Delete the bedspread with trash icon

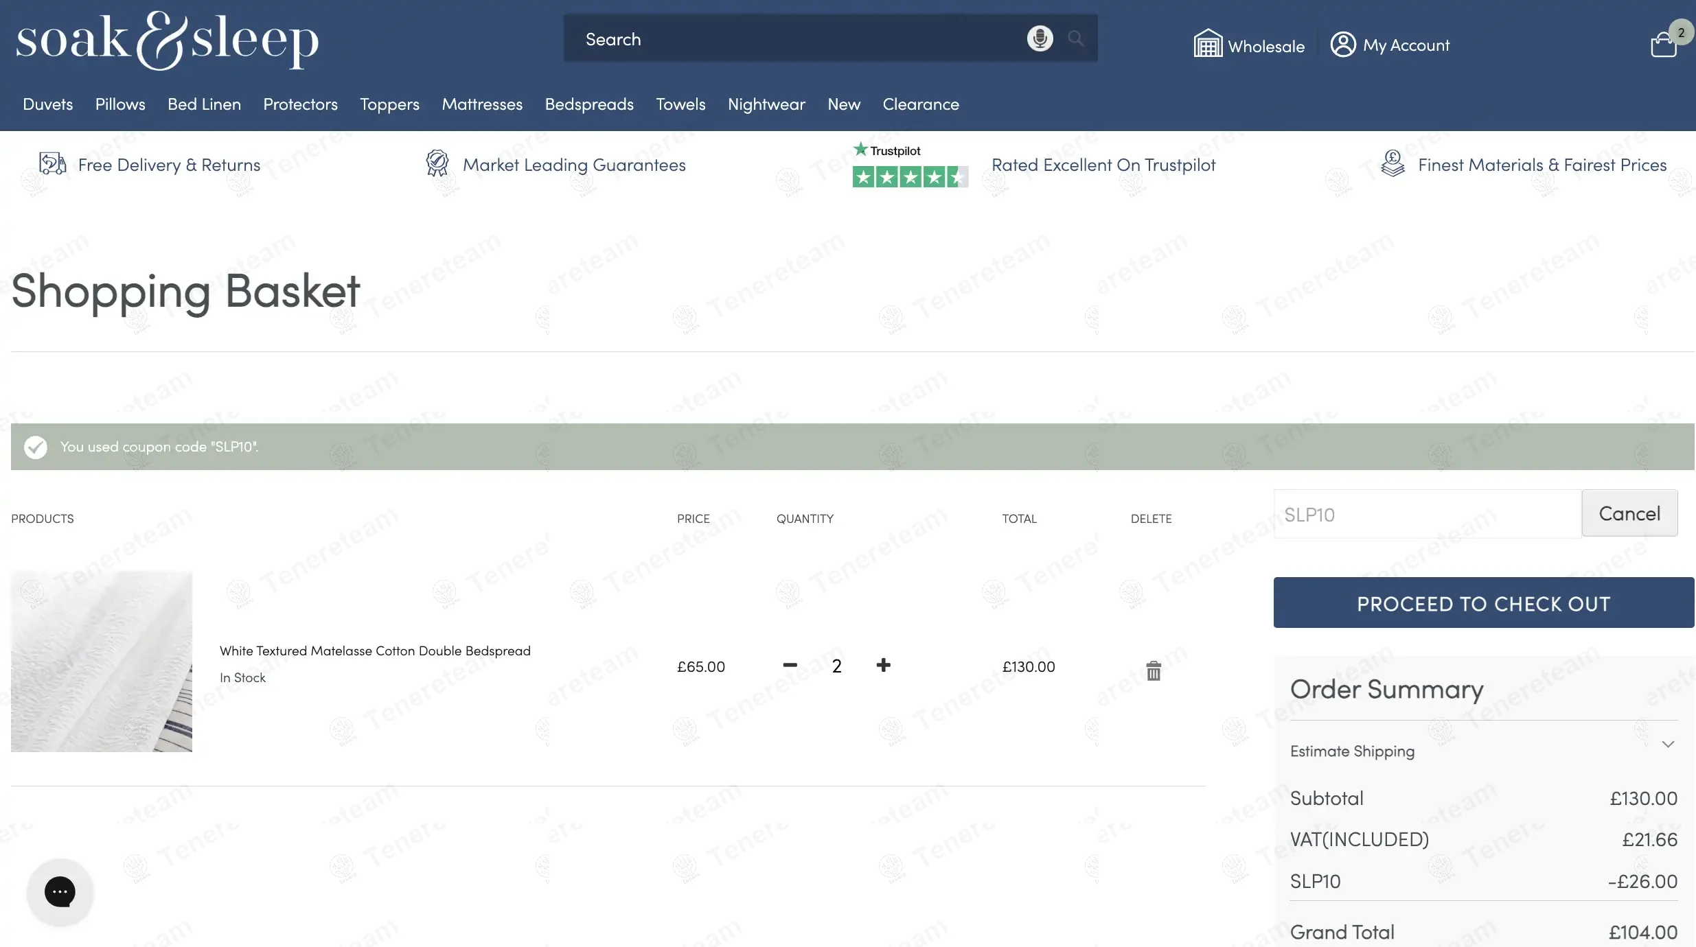point(1154,670)
